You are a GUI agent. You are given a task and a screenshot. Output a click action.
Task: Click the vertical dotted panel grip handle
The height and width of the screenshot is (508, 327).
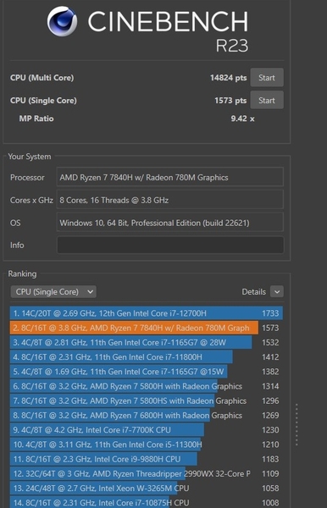[297, 424]
